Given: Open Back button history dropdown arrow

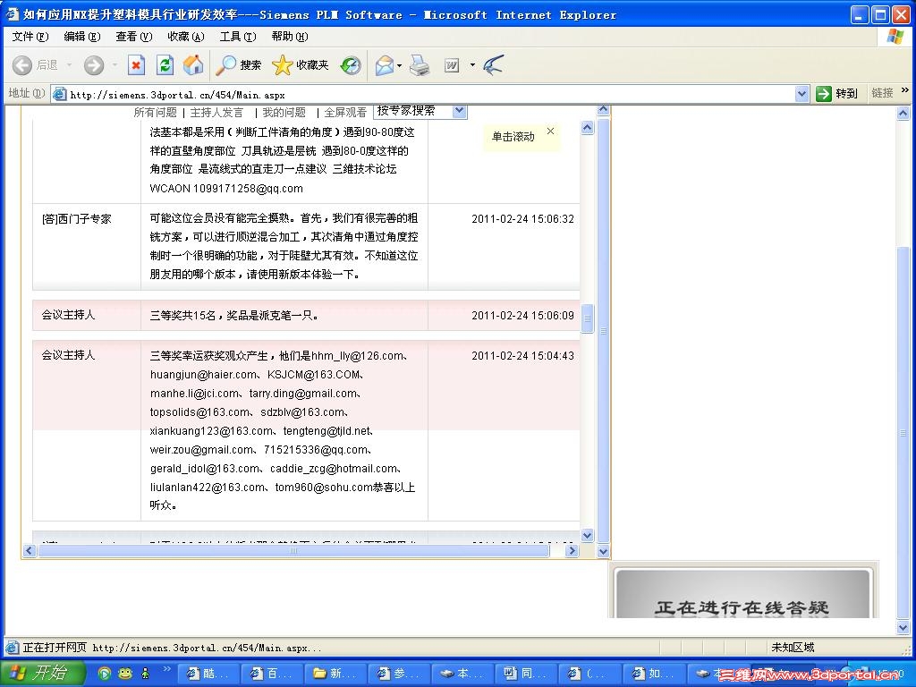Looking at the screenshot, I should click(69, 64).
